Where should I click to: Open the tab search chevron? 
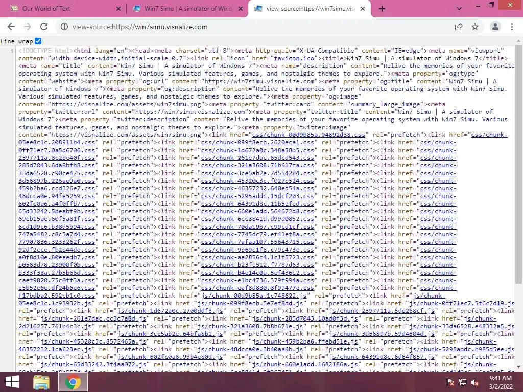point(459,9)
